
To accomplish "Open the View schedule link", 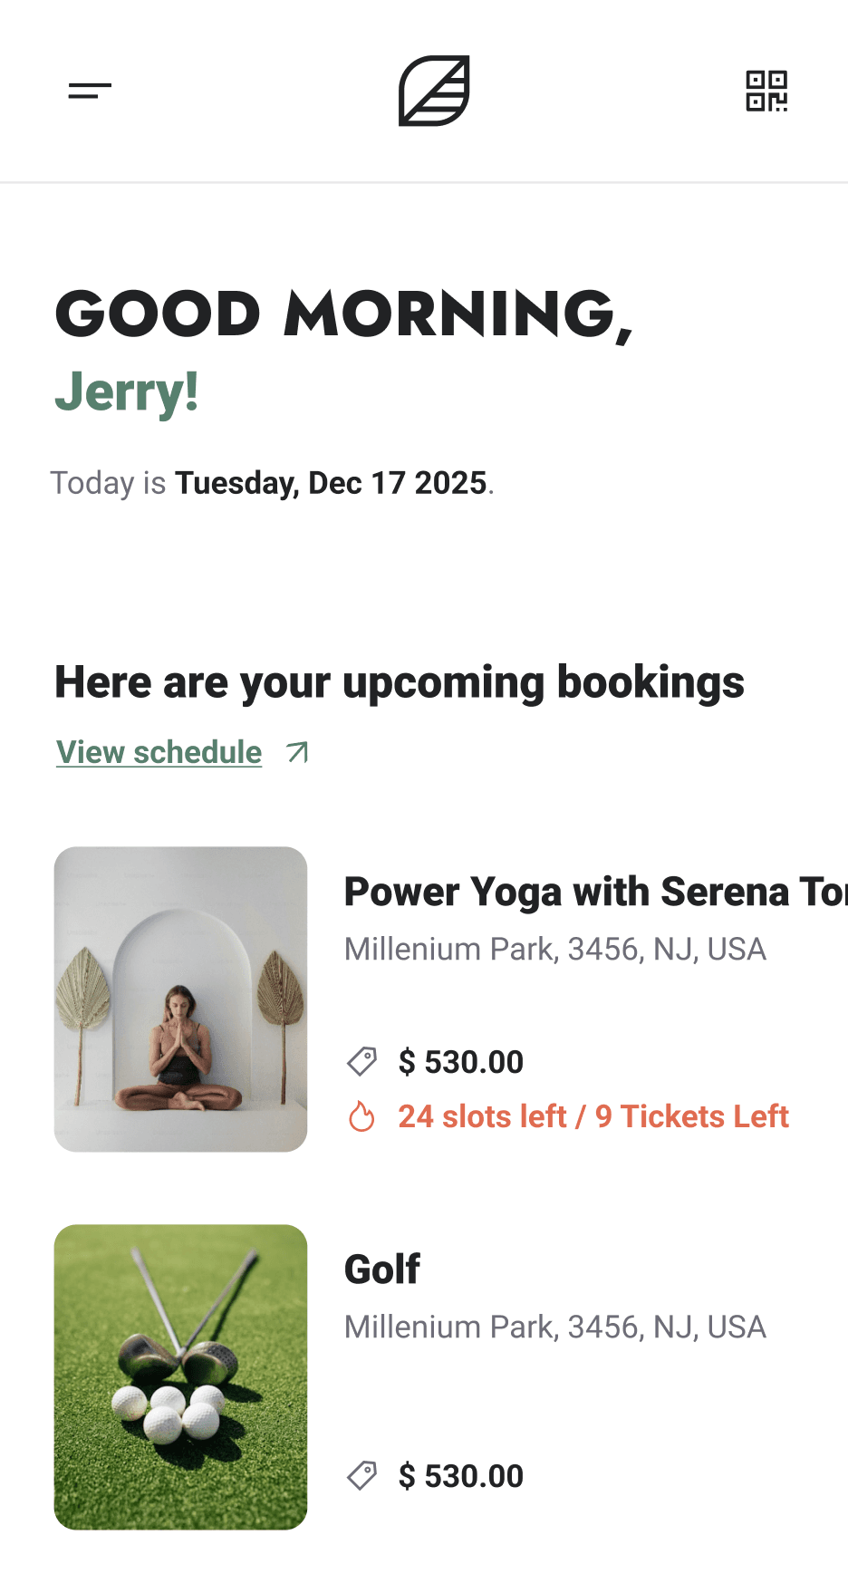I will 159,752.
